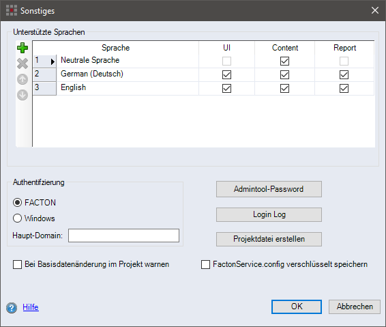The height and width of the screenshot is (327, 386).
Task: Enable Bei Basisdatenänderung im Projekt warnen
Action: (17, 264)
